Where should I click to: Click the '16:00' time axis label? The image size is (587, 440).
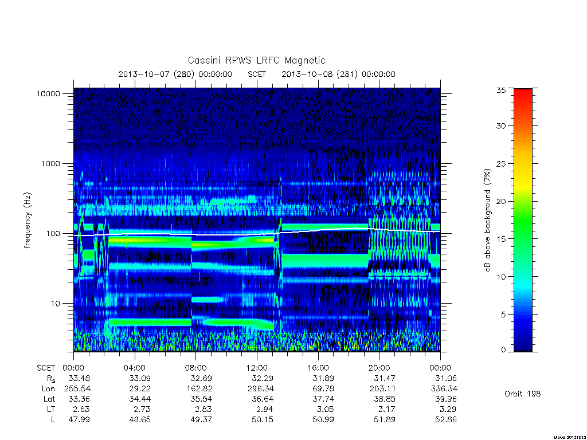[x=318, y=368]
